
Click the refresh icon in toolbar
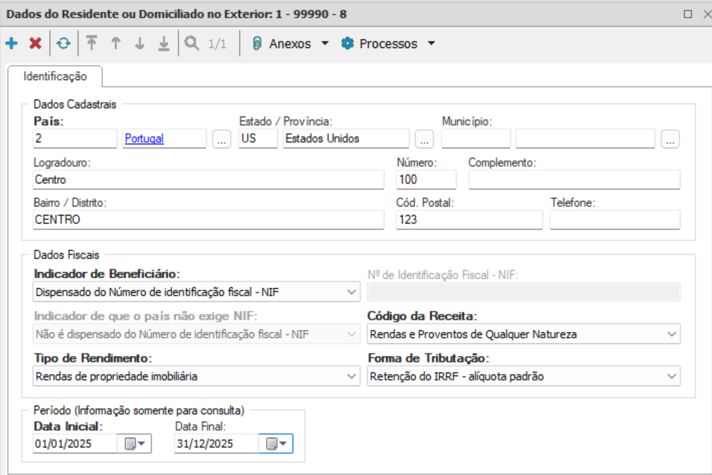(63, 44)
